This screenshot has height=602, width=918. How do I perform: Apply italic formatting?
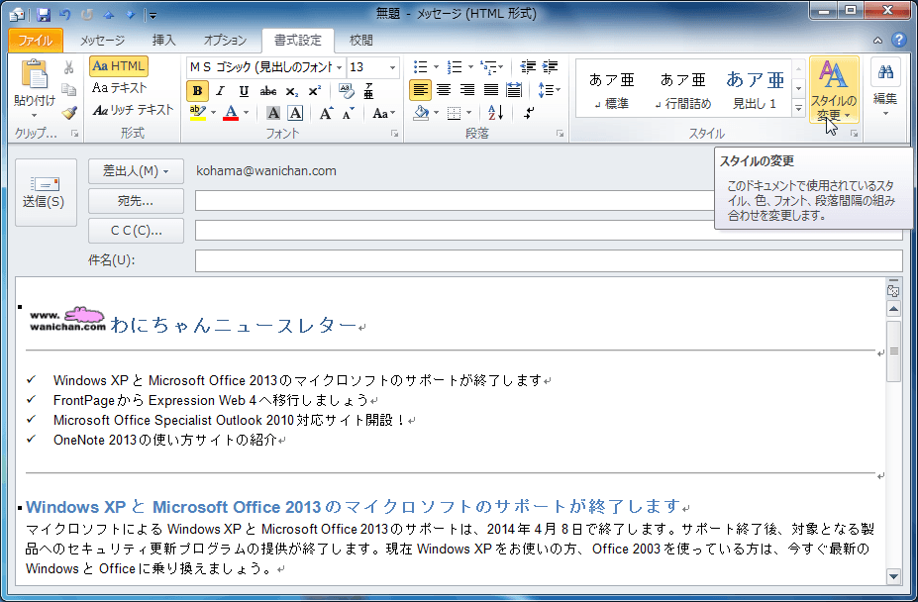(x=220, y=91)
